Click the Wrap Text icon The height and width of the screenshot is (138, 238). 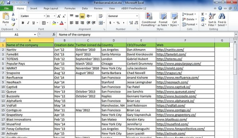100,16
